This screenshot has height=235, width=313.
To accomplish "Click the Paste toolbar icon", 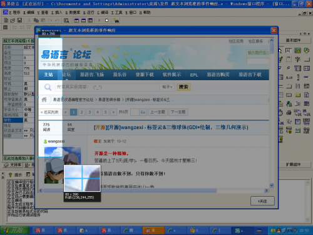I will [43, 20].
